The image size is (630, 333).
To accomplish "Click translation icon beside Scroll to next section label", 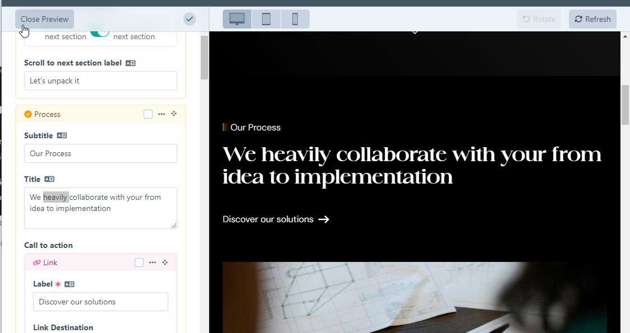I will click(130, 63).
